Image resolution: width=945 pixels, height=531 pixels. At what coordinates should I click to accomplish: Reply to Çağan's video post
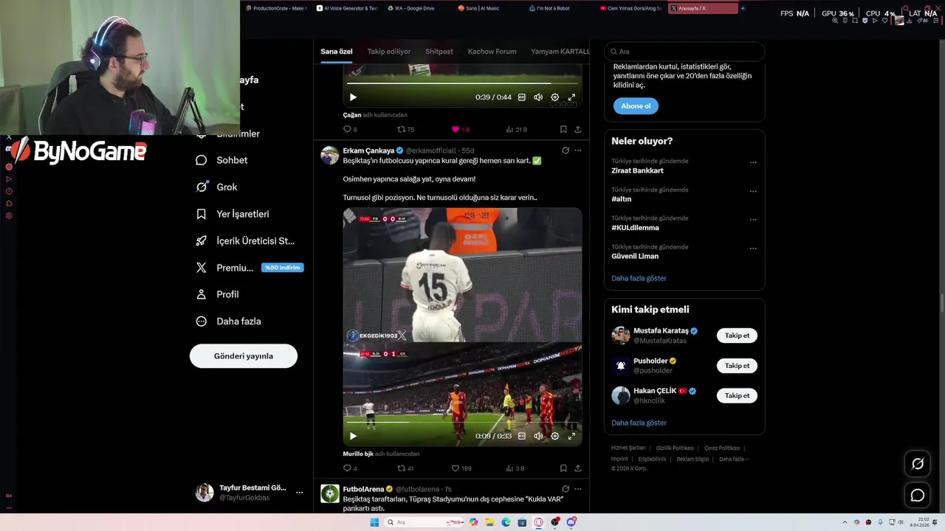click(x=350, y=129)
